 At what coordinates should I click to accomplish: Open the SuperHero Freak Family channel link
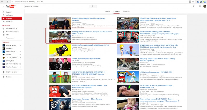point(147,49)
